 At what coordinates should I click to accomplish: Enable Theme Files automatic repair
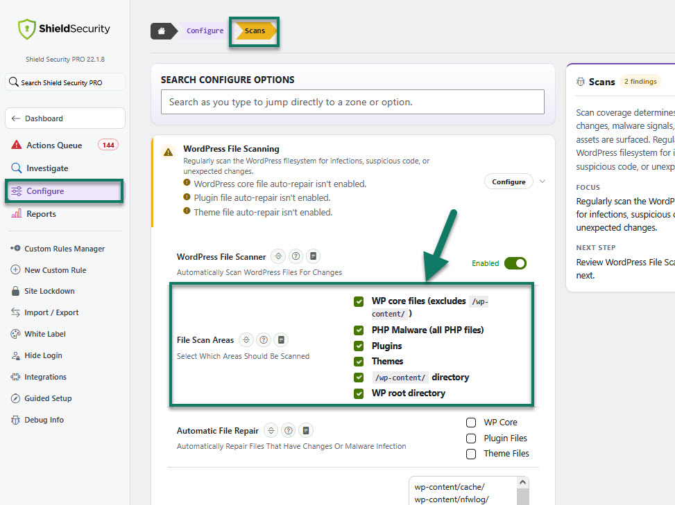tap(471, 454)
